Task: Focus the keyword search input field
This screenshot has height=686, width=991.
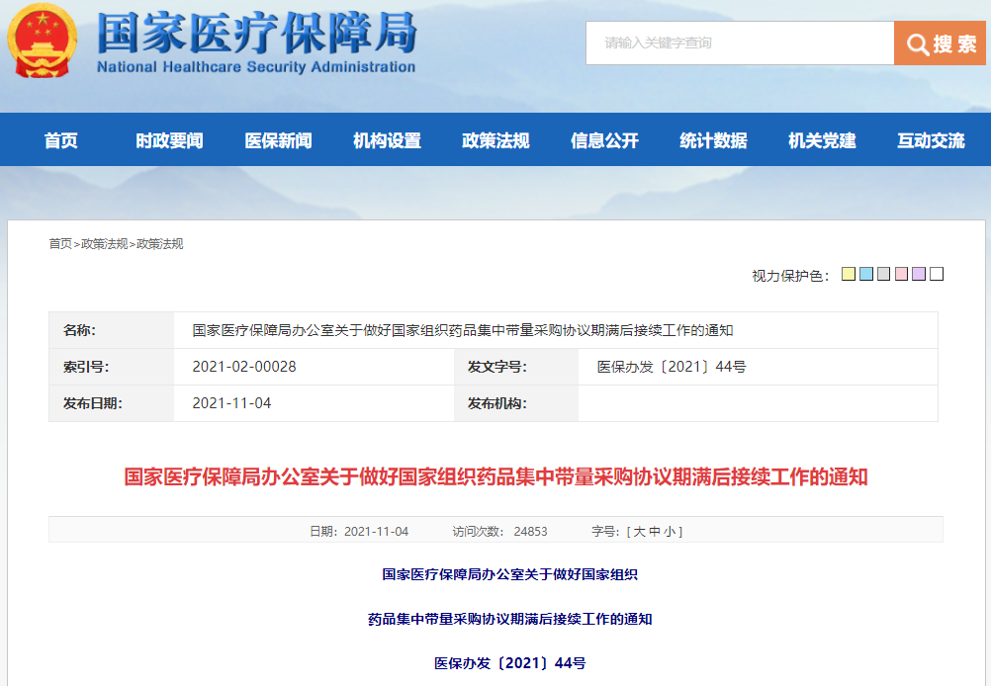Action: (740, 43)
